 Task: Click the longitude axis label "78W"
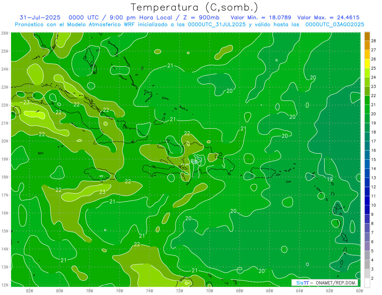pos(89,291)
